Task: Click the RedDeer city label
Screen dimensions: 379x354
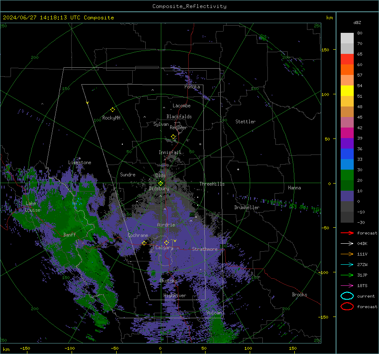Action: point(179,128)
